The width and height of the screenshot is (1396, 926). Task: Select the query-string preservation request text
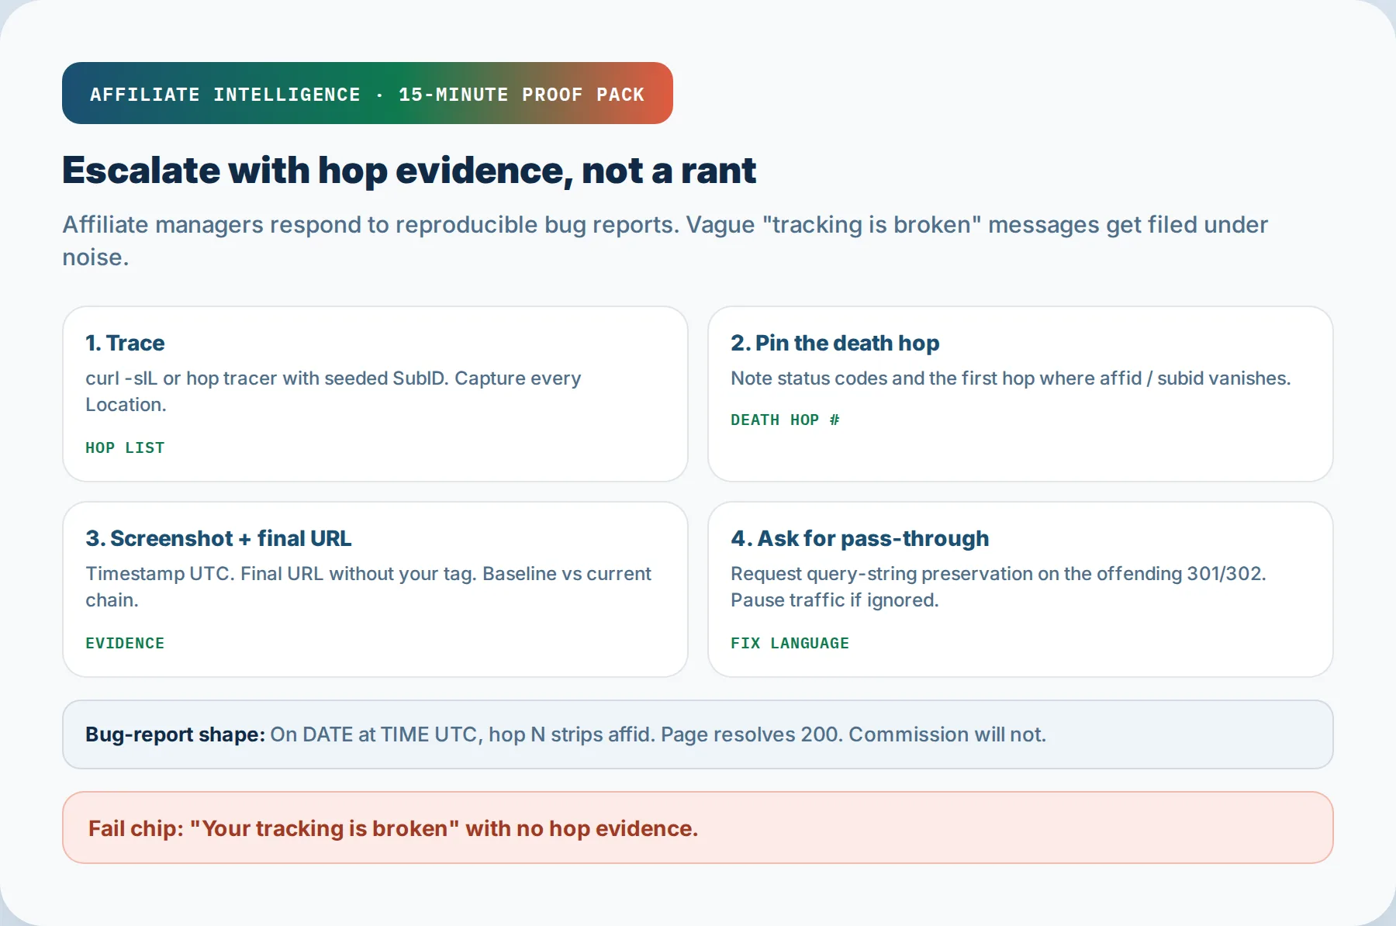click(998, 573)
